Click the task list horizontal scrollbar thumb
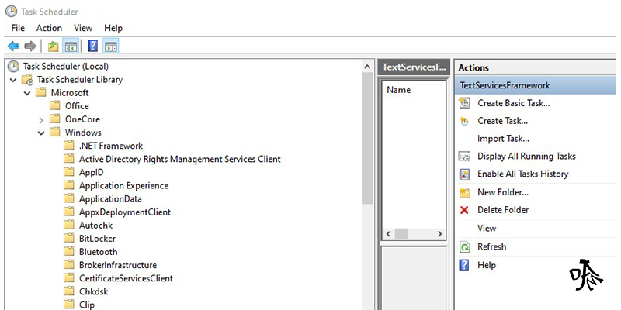 click(x=401, y=234)
